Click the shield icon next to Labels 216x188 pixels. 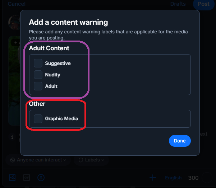point(81,160)
